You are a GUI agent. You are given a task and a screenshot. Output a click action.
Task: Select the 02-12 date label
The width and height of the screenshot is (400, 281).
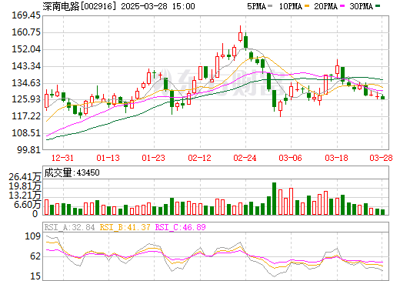(199, 158)
